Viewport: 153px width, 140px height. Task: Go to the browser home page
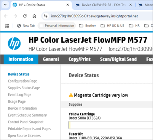[34, 16]
